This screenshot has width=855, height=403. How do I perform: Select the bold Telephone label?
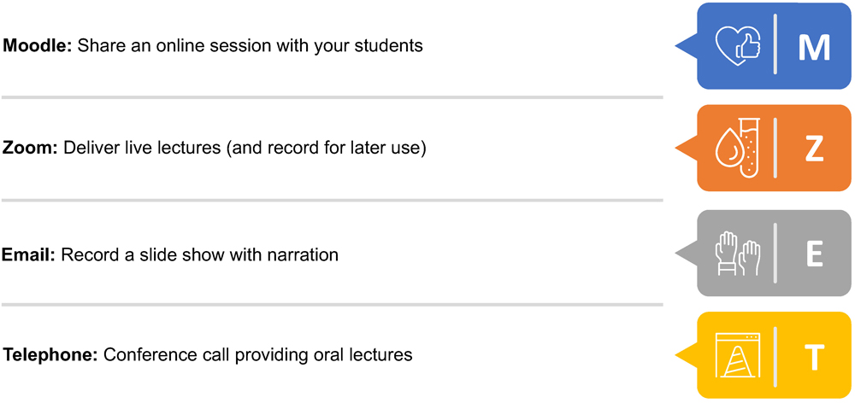point(50,355)
